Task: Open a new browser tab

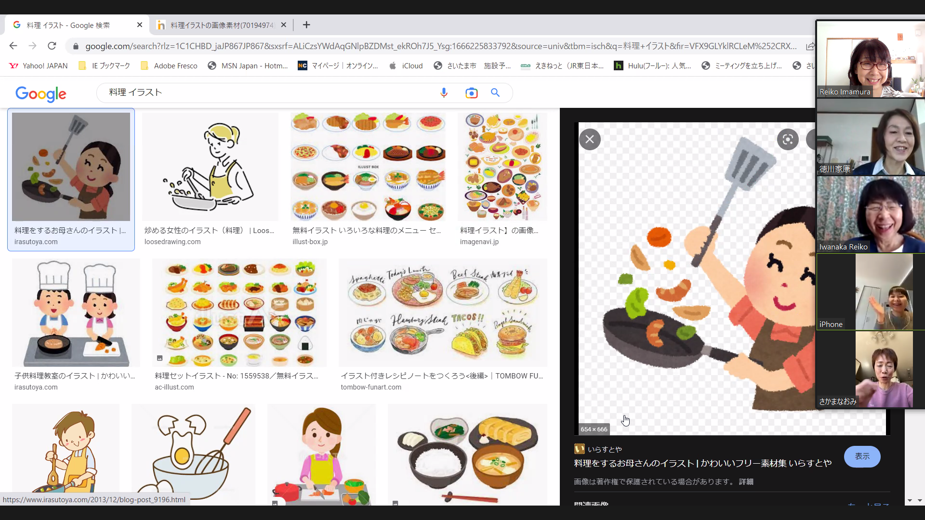Action: click(x=306, y=25)
